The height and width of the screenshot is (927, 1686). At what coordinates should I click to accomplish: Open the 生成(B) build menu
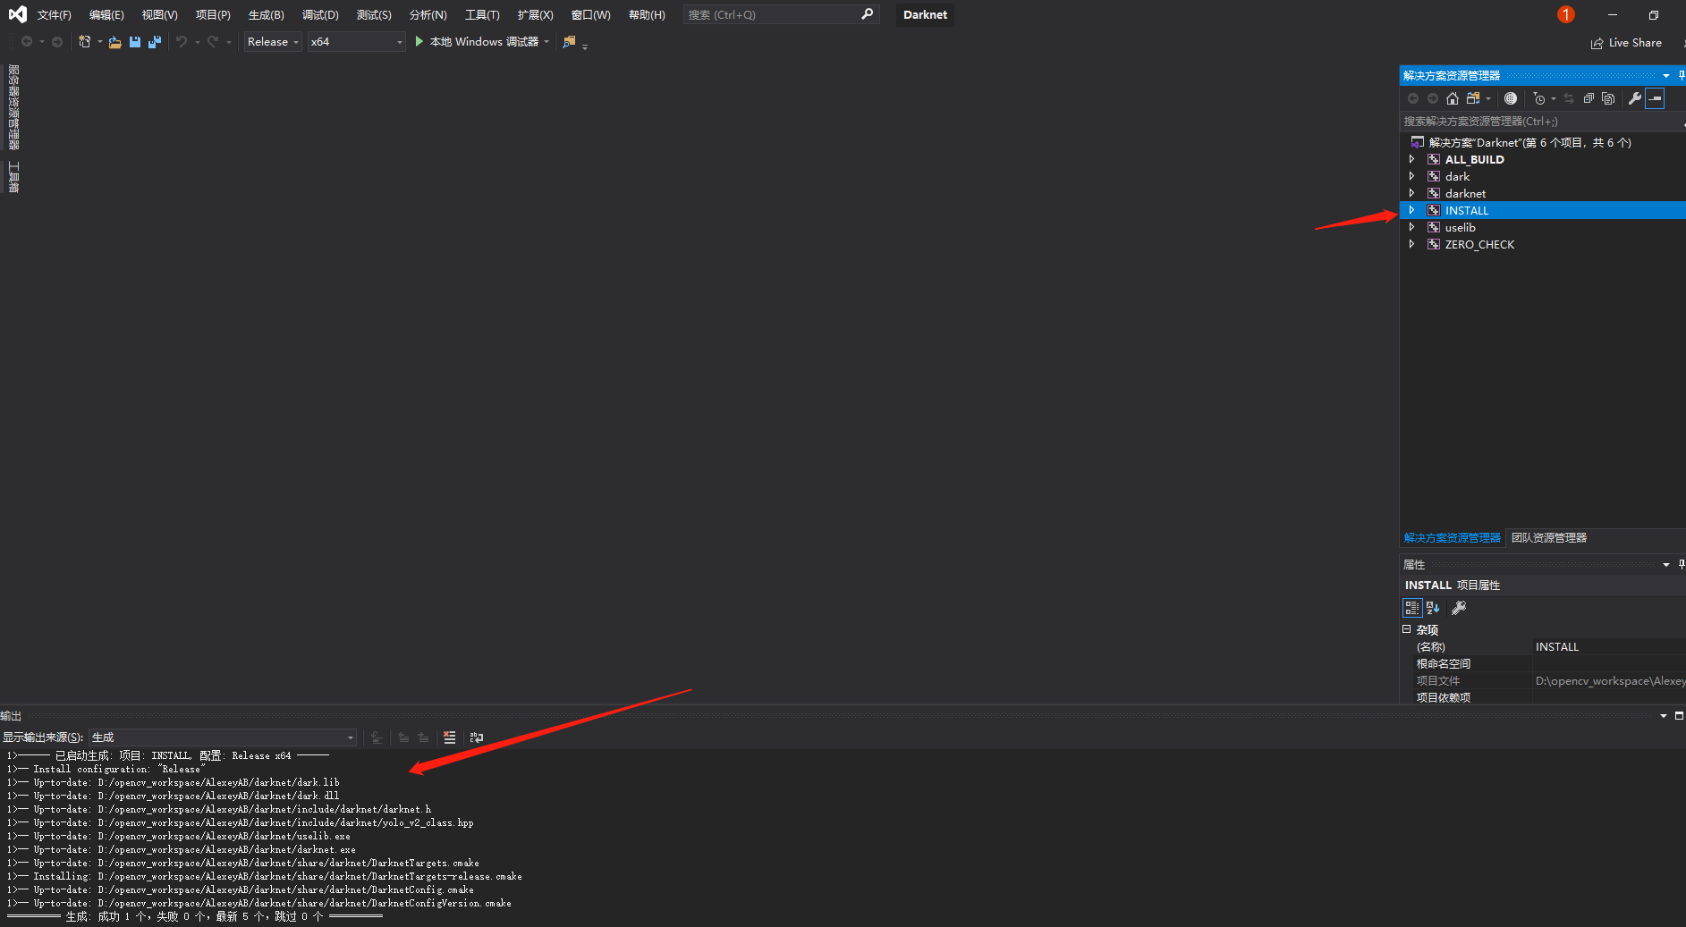pyautogui.click(x=266, y=15)
